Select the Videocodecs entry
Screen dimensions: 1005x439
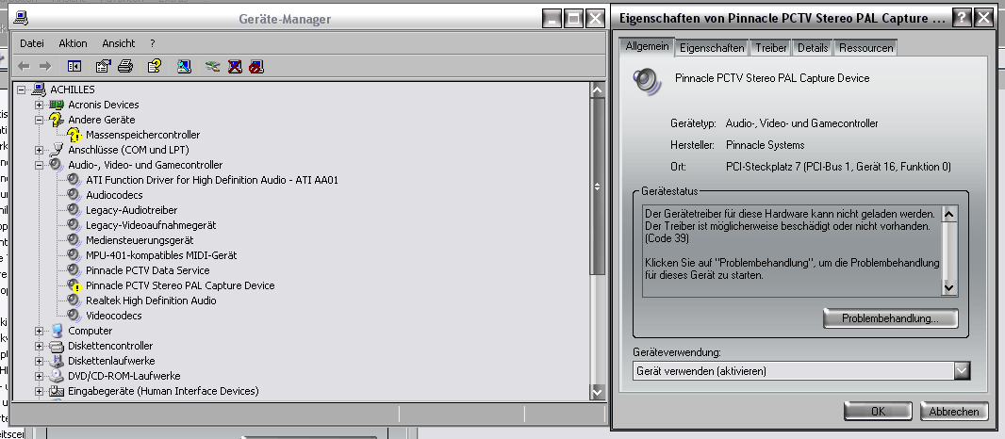(x=114, y=316)
